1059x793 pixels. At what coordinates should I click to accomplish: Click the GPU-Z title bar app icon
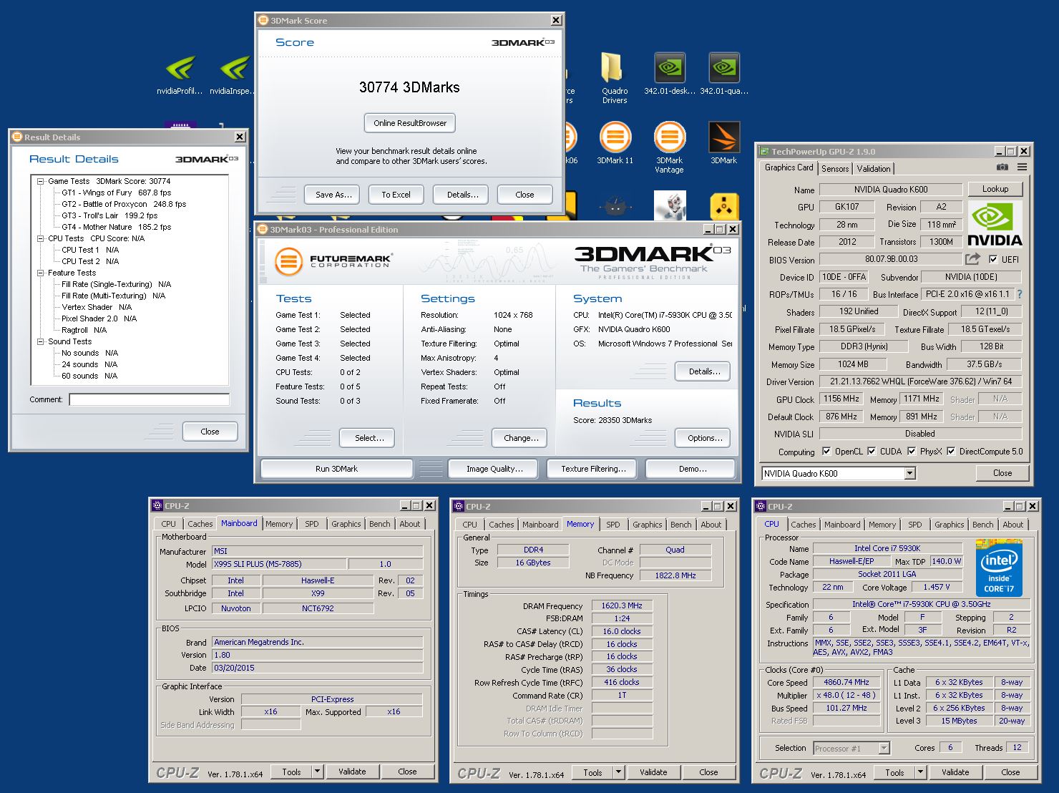[764, 151]
